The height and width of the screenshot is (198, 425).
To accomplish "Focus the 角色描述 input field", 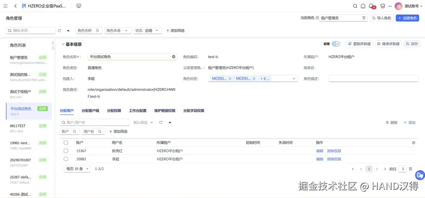I will coord(373,78).
